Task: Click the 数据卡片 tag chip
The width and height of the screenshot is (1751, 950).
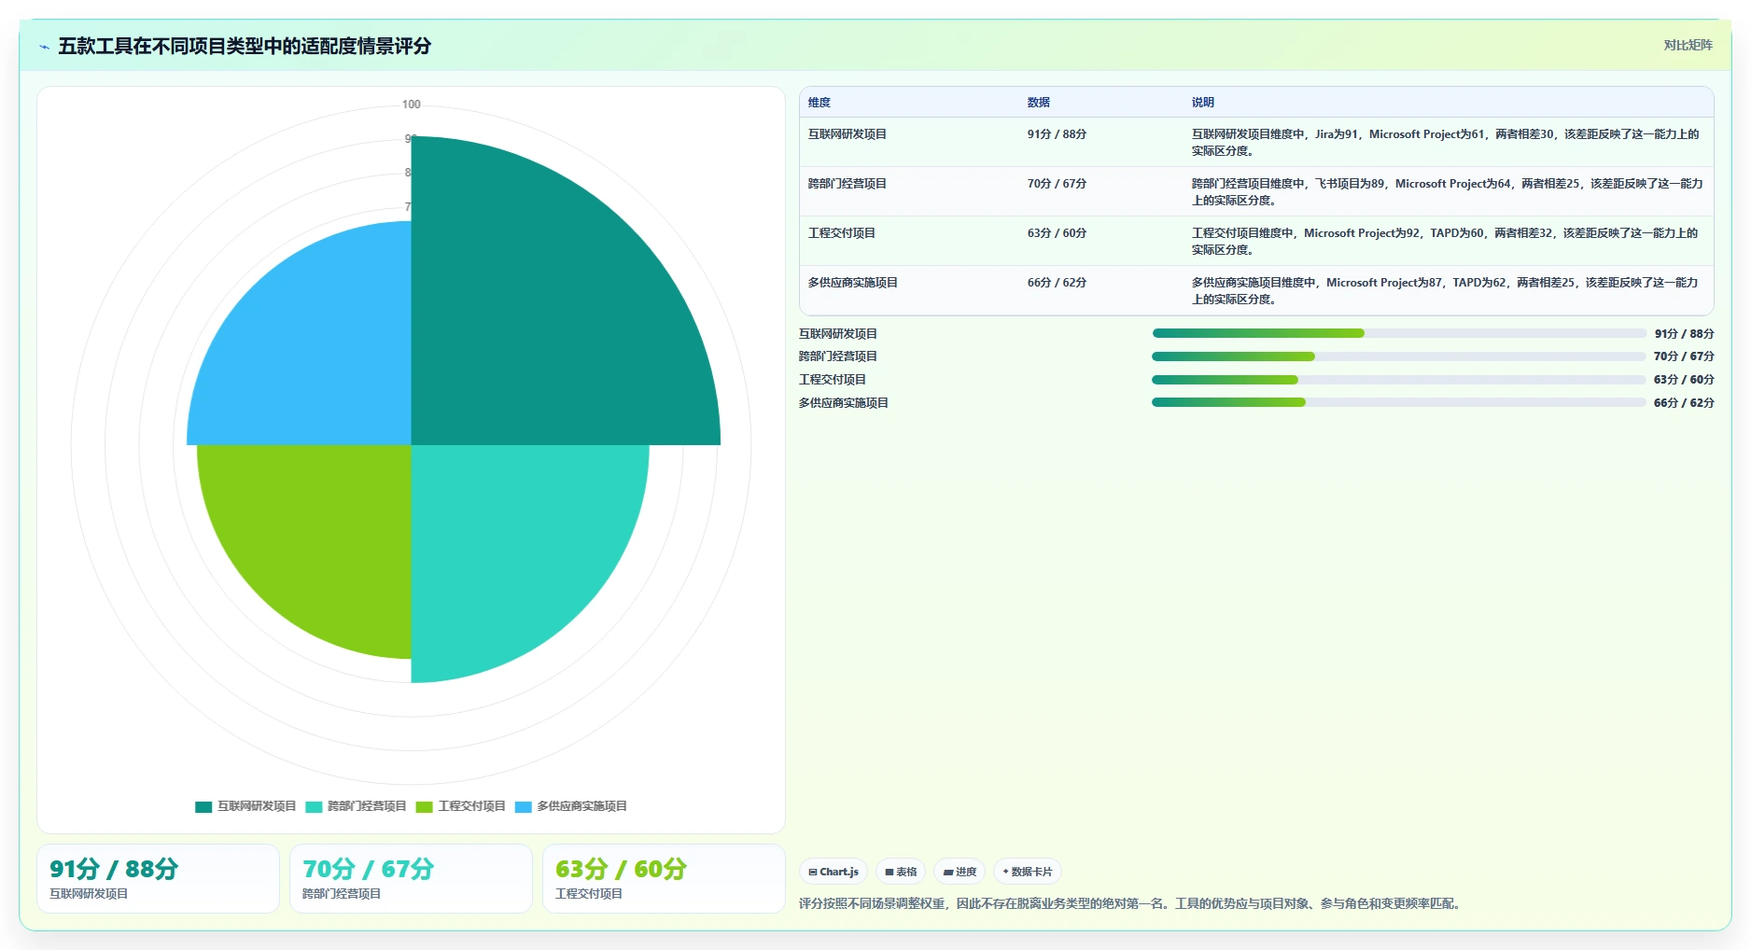Action: pos(1028,872)
